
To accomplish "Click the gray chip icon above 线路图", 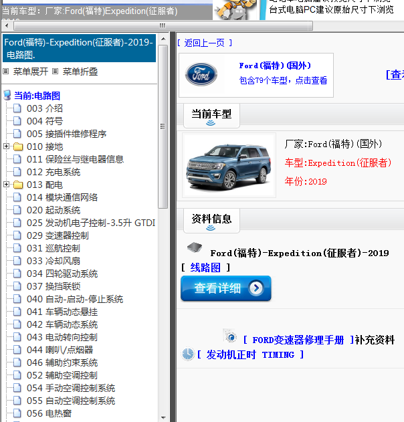I will coord(195,247).
